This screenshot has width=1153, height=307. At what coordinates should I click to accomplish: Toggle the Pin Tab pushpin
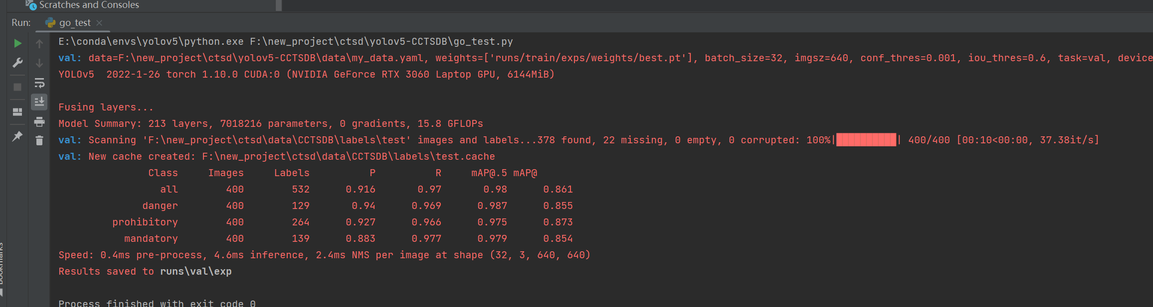click(x=17, y=136)
